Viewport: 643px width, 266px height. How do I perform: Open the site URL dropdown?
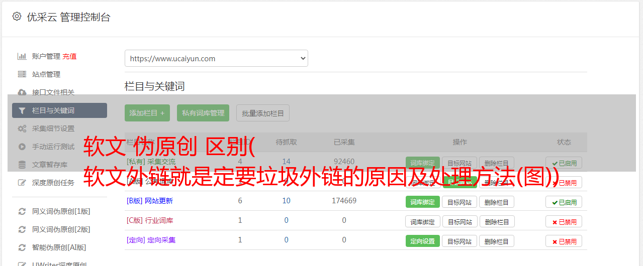[216, 58]
